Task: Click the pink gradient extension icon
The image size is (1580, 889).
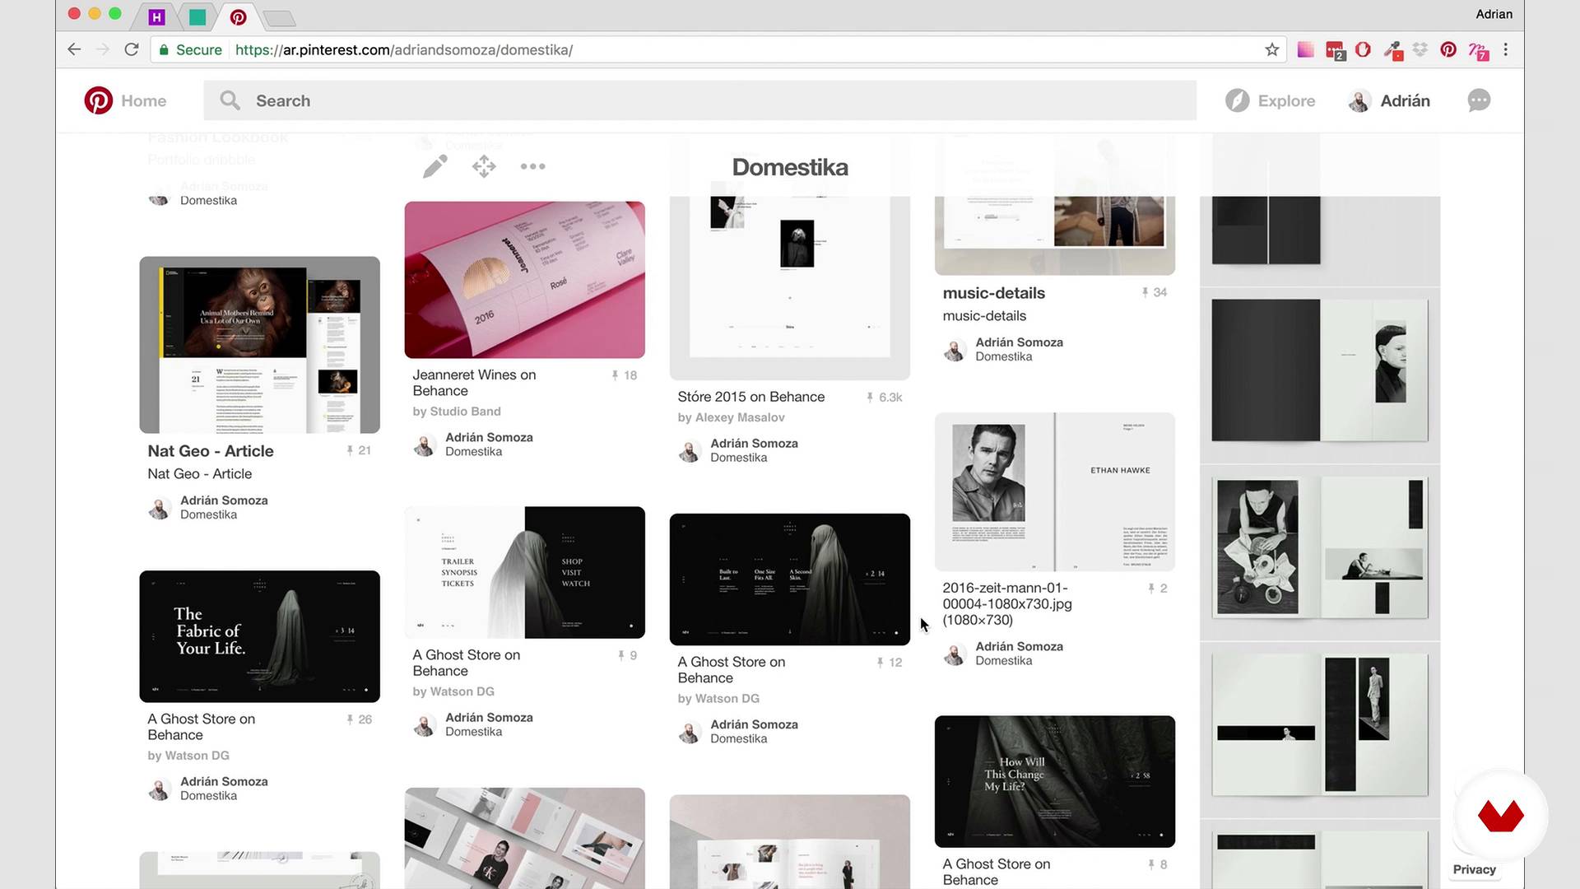Action: pos(1305,49)
